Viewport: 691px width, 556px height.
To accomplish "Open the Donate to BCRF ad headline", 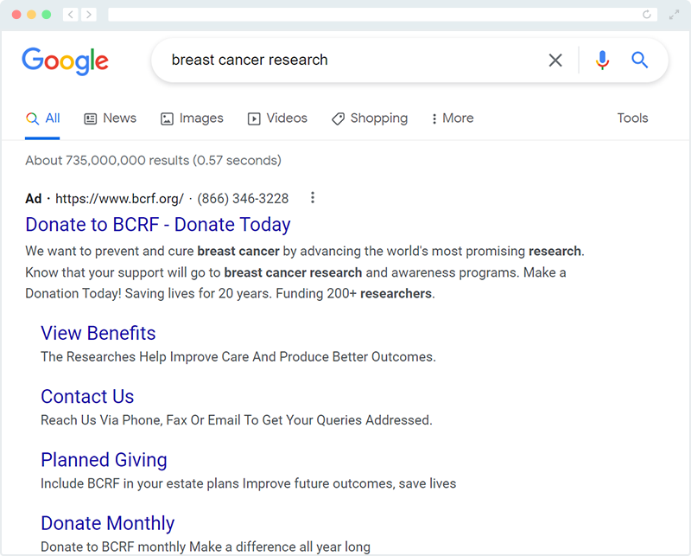I will tap(158, 225).
